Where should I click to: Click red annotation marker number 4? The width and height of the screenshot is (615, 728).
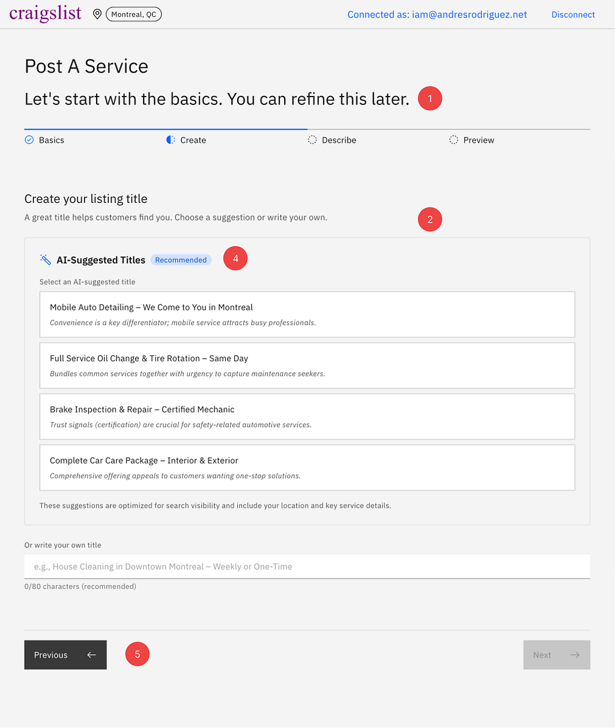click(x=235, y=258)
